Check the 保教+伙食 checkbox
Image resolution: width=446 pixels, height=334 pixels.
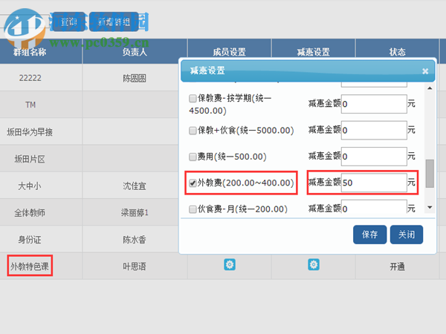coord(193,131)
